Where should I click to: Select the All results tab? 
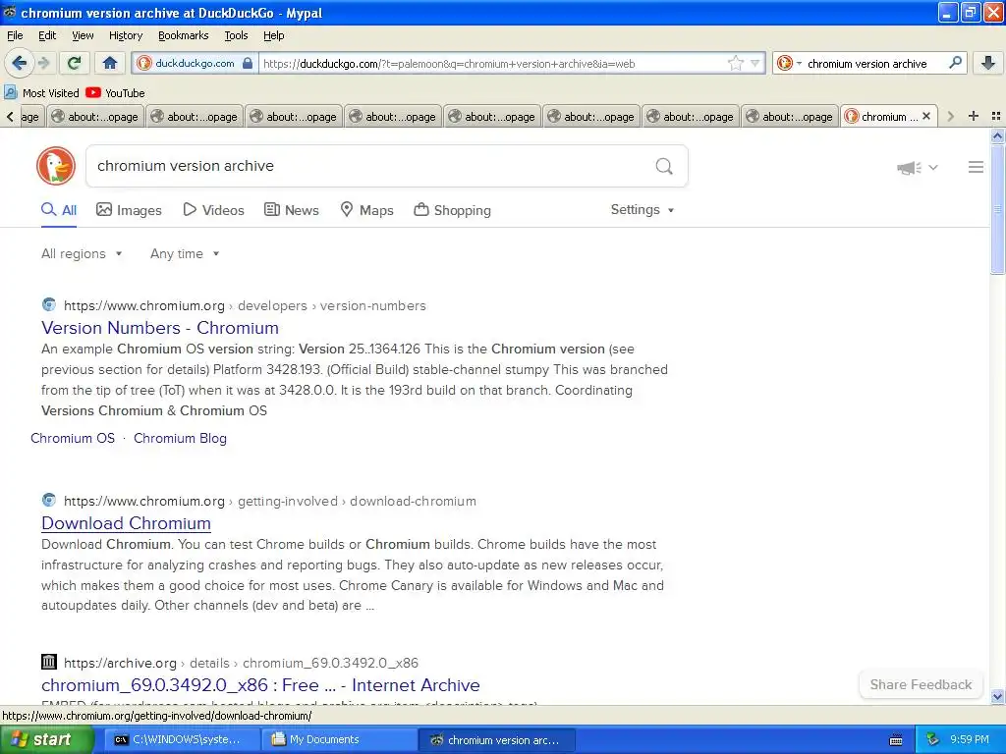59,210
